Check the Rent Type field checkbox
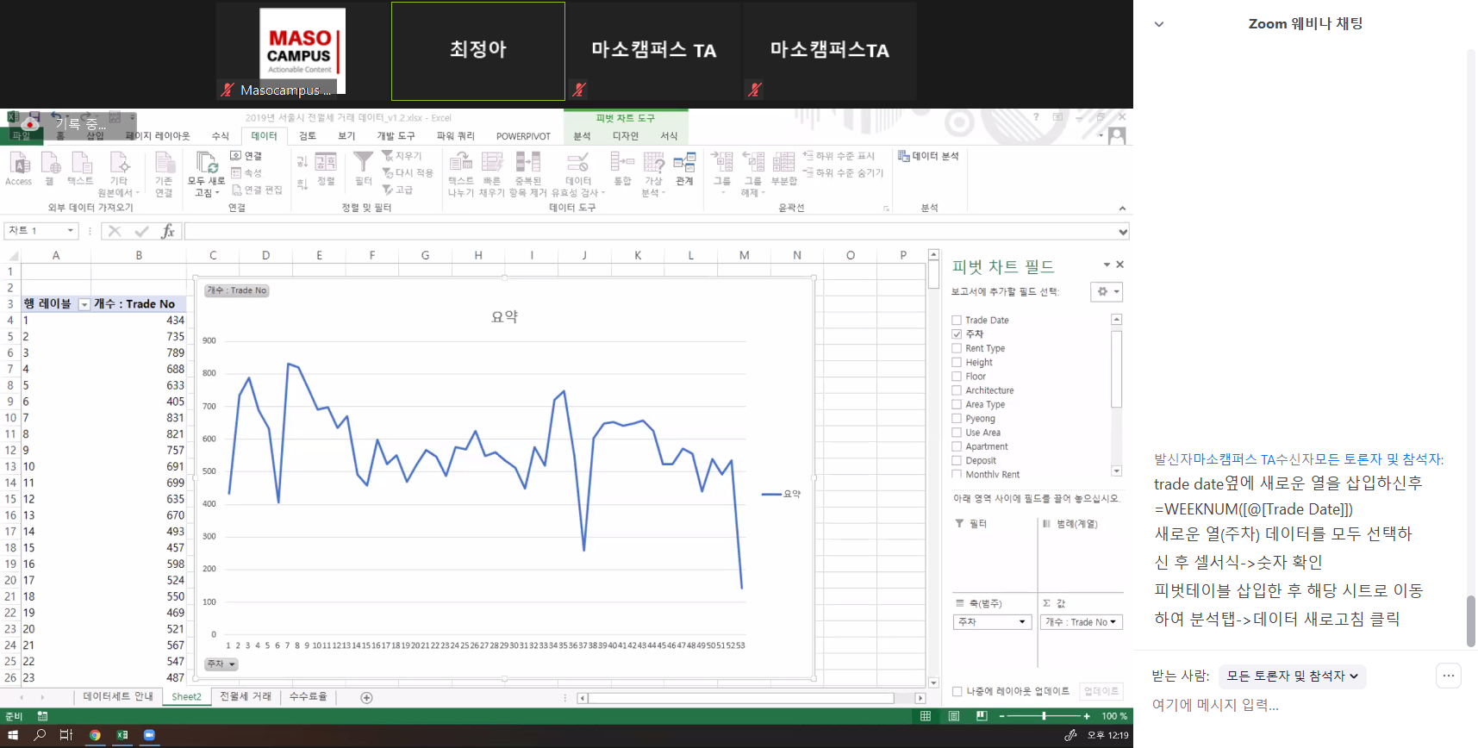 957,348
